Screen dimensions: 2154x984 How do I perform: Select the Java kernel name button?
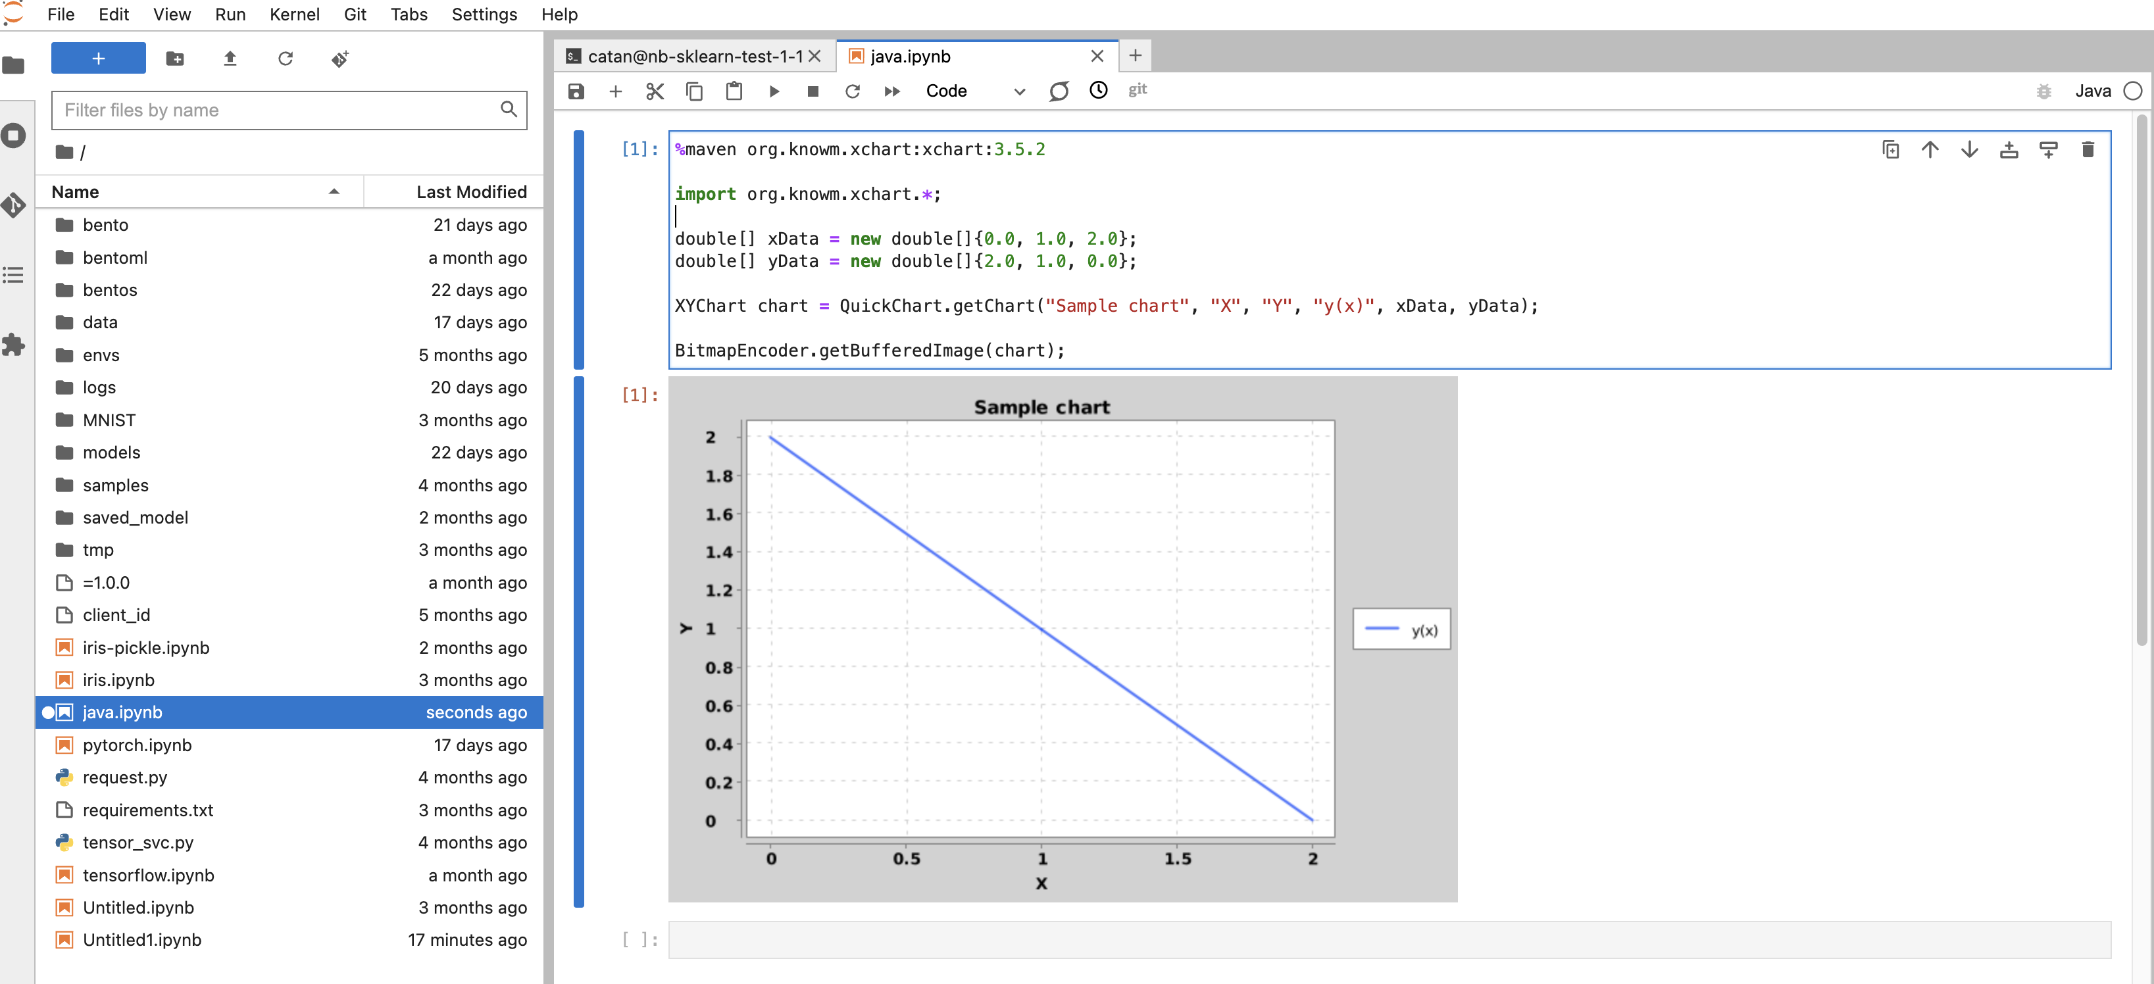(2092, 91)
